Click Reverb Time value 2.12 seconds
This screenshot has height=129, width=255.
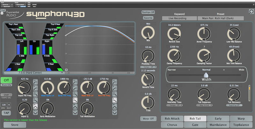tap(148, 70)
